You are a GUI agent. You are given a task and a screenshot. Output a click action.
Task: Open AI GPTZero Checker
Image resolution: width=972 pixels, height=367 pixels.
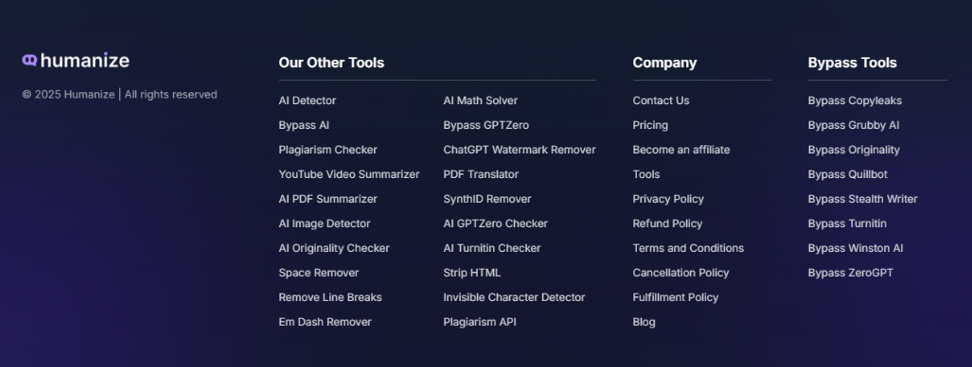coord(495,224)
